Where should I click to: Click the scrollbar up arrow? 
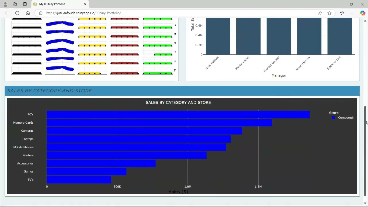click(x=365, y=20)
